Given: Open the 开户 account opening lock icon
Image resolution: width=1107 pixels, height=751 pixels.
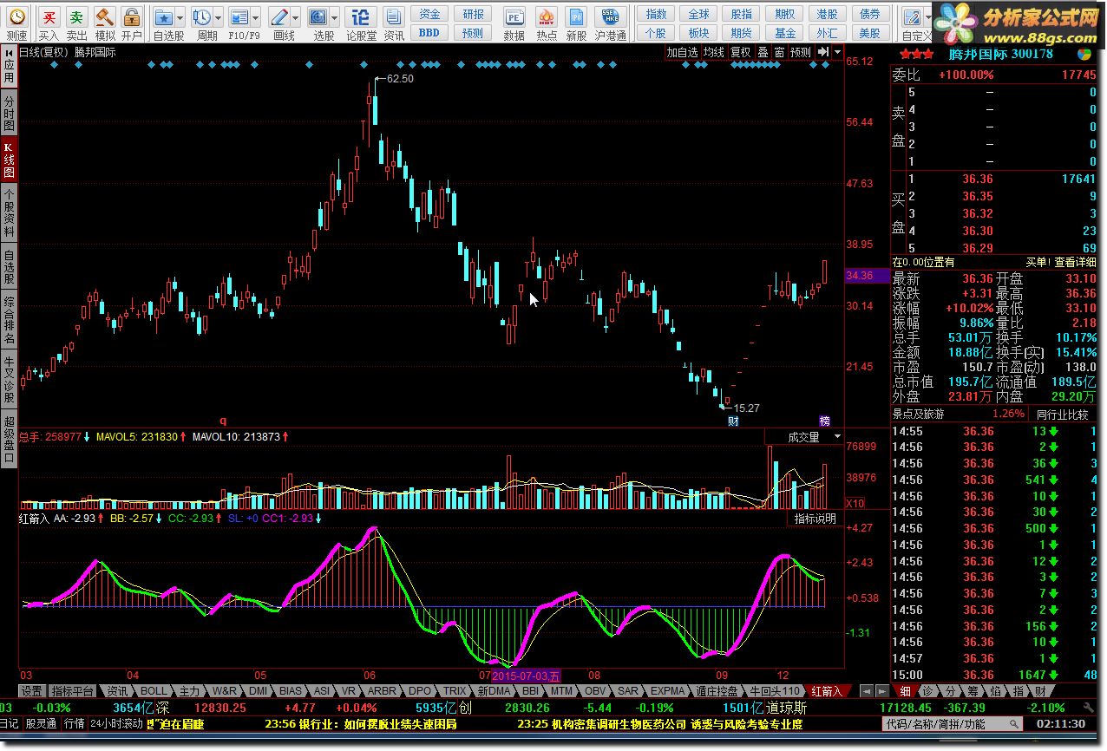Looking at the screenshot, I should tap(132, 16).
